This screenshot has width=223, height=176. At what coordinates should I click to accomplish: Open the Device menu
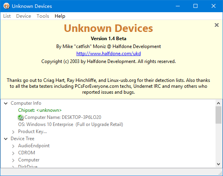pos(24,16)
